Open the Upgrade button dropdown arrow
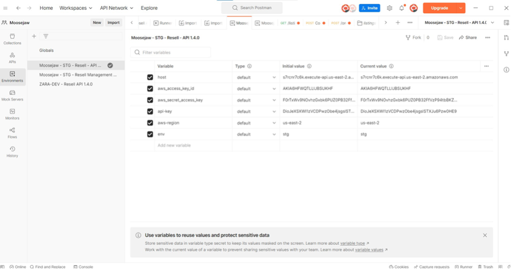 pos(460,8)
